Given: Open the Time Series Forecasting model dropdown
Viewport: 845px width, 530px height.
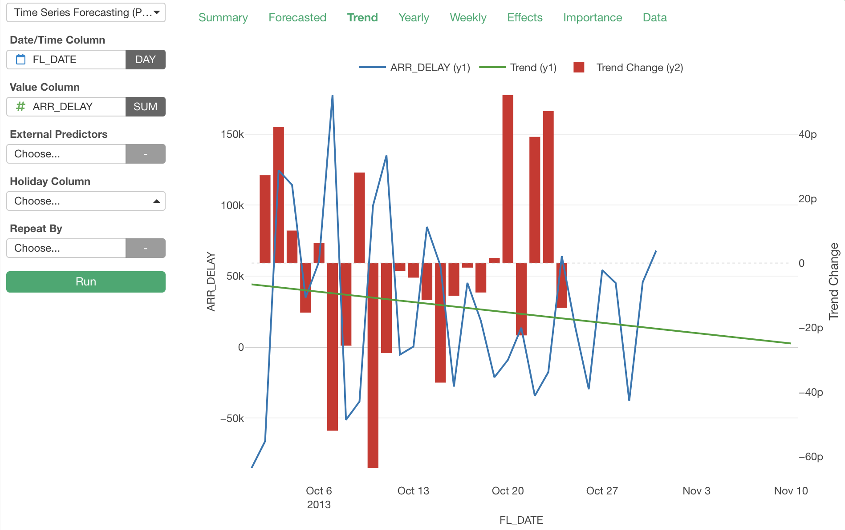Looking at the screenshot, I should tap(86, 12).
